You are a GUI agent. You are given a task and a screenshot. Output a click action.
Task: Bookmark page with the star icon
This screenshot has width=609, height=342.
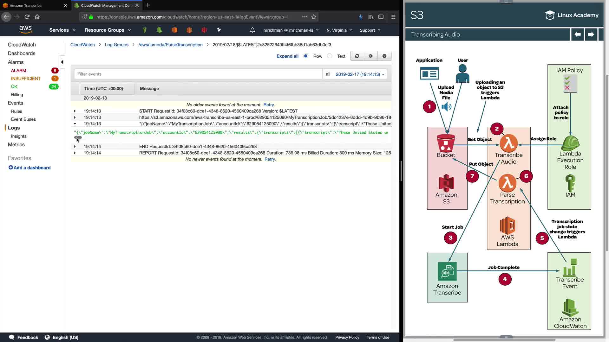[x=314, y=17]
